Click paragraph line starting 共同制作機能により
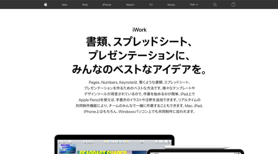Viewport: 278px width, 154px height. pyautogui.click(x=139, y=106)
